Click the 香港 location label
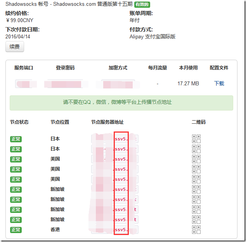 tap(55, 230)
